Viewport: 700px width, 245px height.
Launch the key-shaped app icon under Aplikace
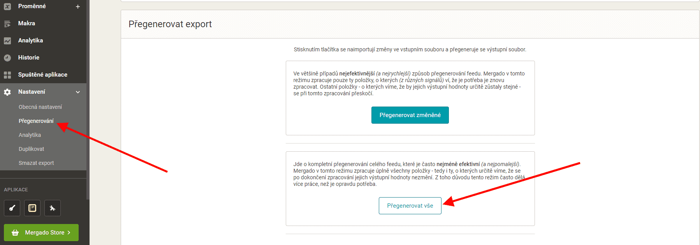[x=12, y=208]
